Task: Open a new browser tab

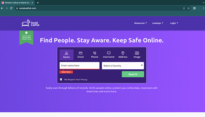Action: pos(38,3)
